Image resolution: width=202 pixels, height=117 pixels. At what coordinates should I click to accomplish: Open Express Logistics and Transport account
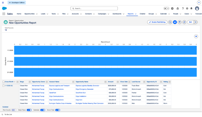(x=59, y=85)
